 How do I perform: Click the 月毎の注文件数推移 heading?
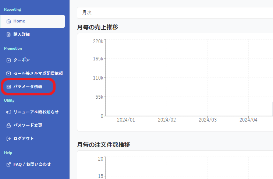click(104, 145)
